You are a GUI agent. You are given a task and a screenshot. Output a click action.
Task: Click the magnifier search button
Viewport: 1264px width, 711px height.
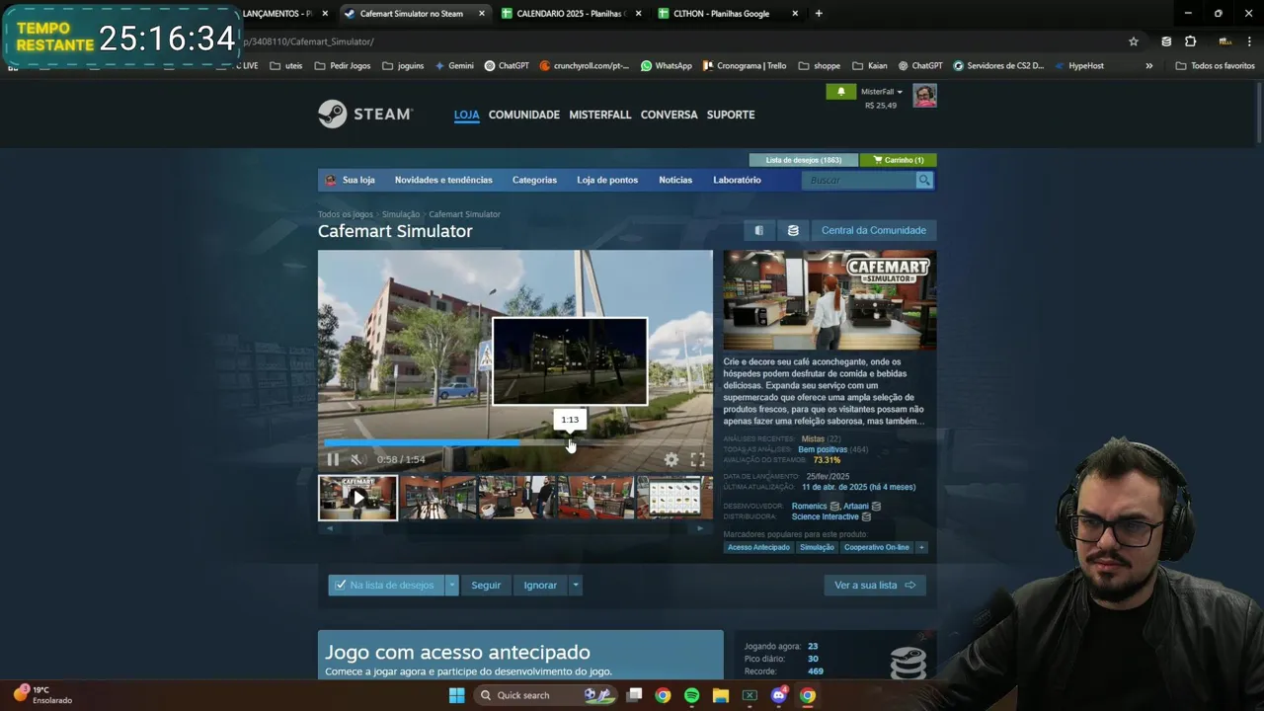pos(924,180)
